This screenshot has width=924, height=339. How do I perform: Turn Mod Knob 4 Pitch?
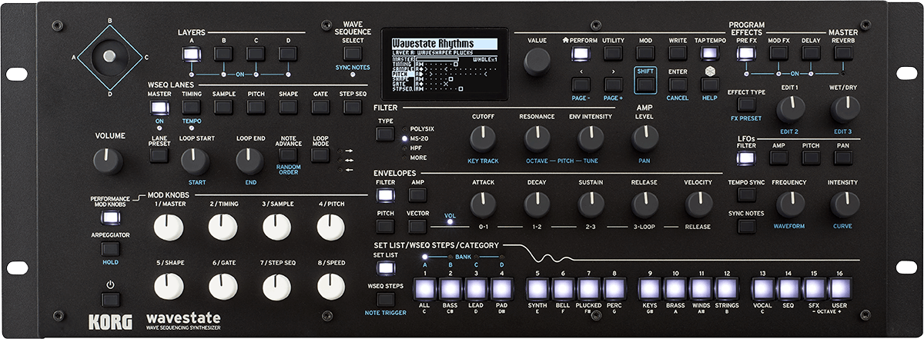pos(332,227)
